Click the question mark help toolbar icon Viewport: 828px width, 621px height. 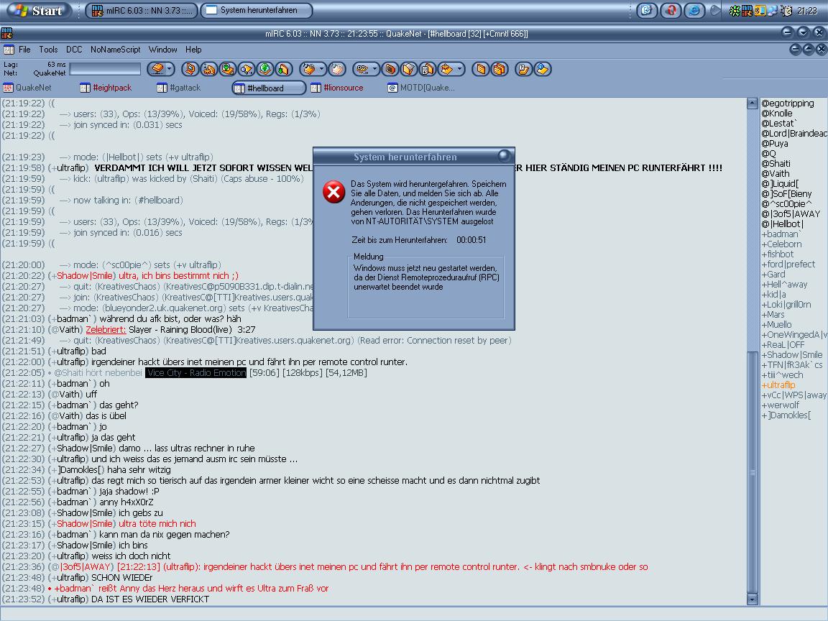click(x=523, y=69)
